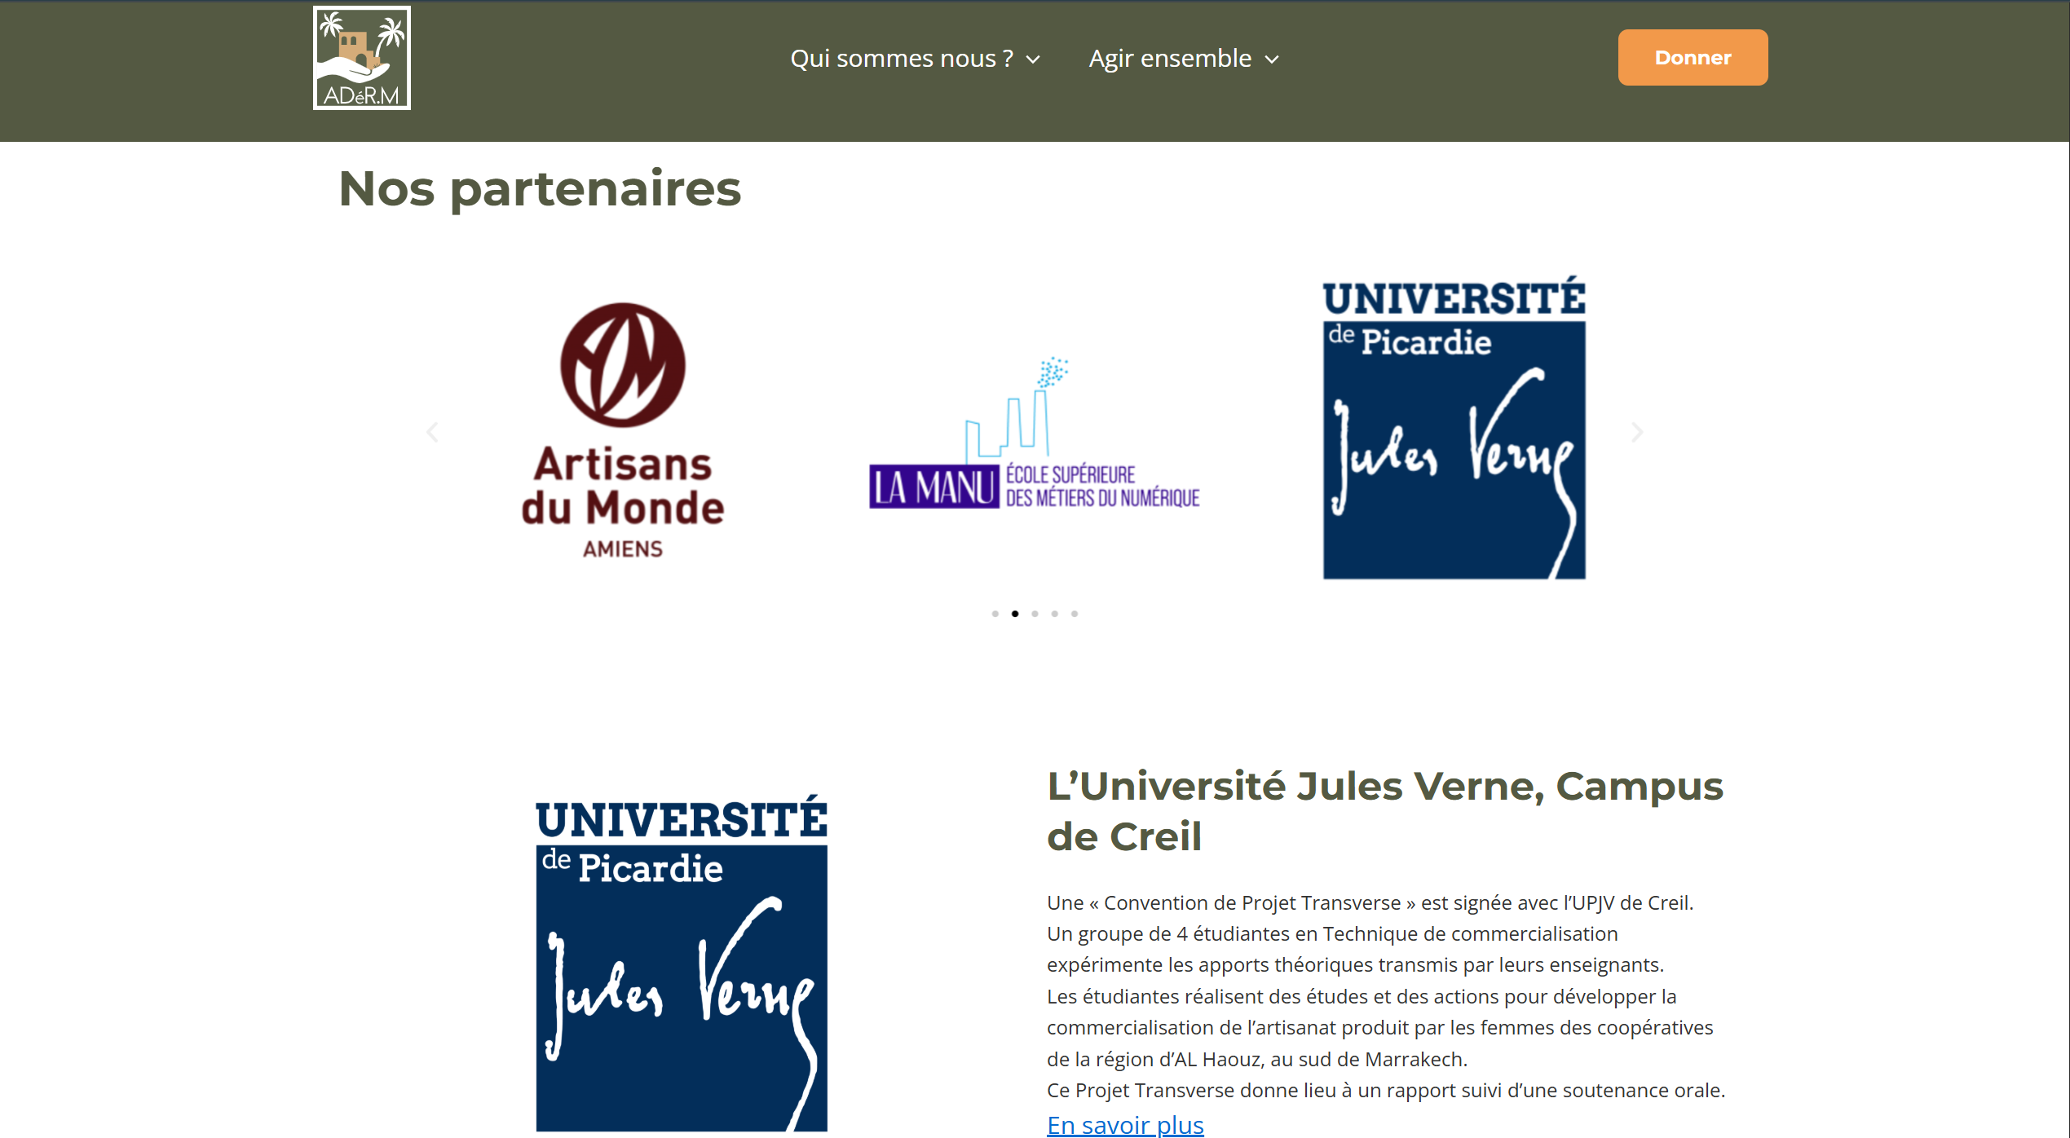
Task: Click the line Ce Projet Transverse donne lieu
Action: point(1386,1091)
